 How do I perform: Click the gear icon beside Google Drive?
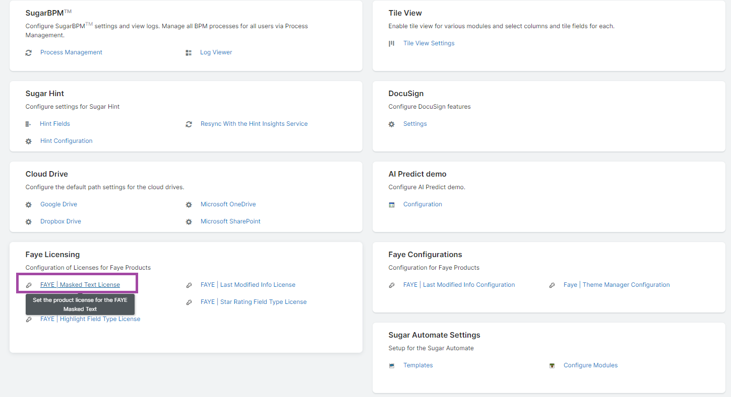pos(29,204)
